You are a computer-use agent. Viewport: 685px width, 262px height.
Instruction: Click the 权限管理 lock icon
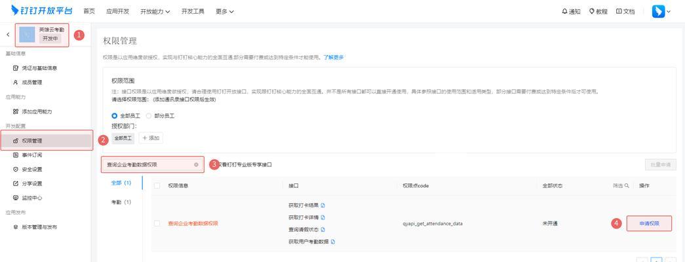click(16, 141)
